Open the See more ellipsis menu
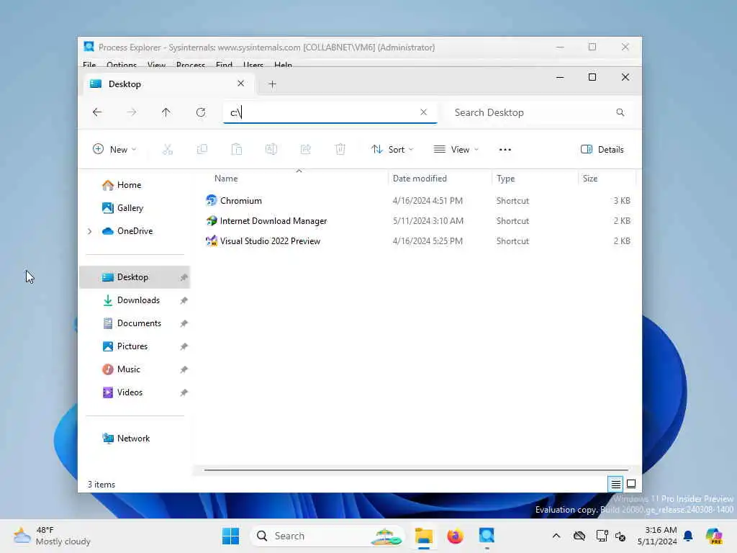The width and height of the screenshot is (737, 553). (505, 150)
